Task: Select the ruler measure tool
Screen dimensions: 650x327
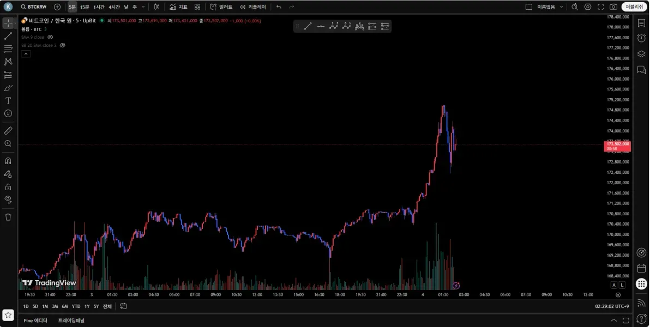Action: coord(8,131)
